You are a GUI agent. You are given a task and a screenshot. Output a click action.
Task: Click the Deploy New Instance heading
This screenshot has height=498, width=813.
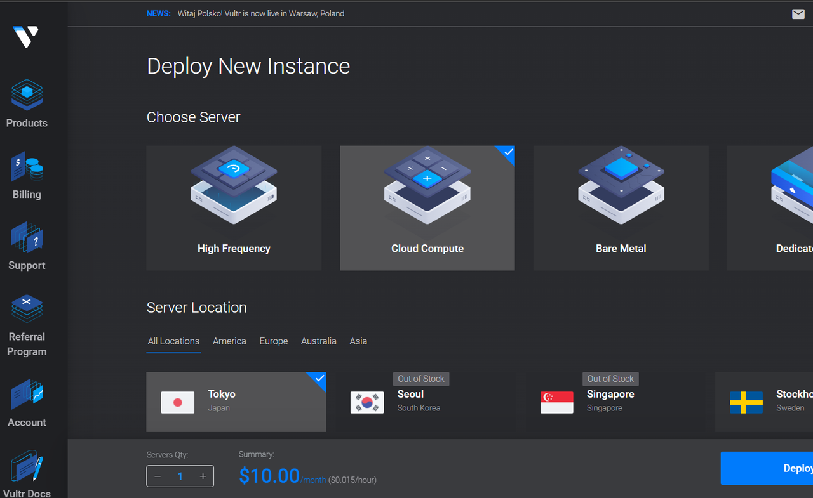(x=248, y=66)
